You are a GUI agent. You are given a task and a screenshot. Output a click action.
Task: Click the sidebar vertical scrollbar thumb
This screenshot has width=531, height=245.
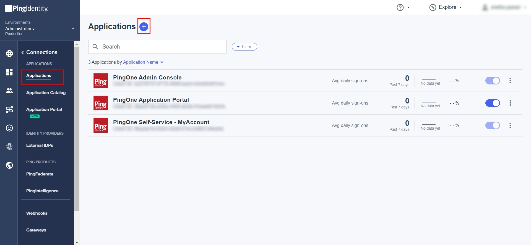[77, 129]
